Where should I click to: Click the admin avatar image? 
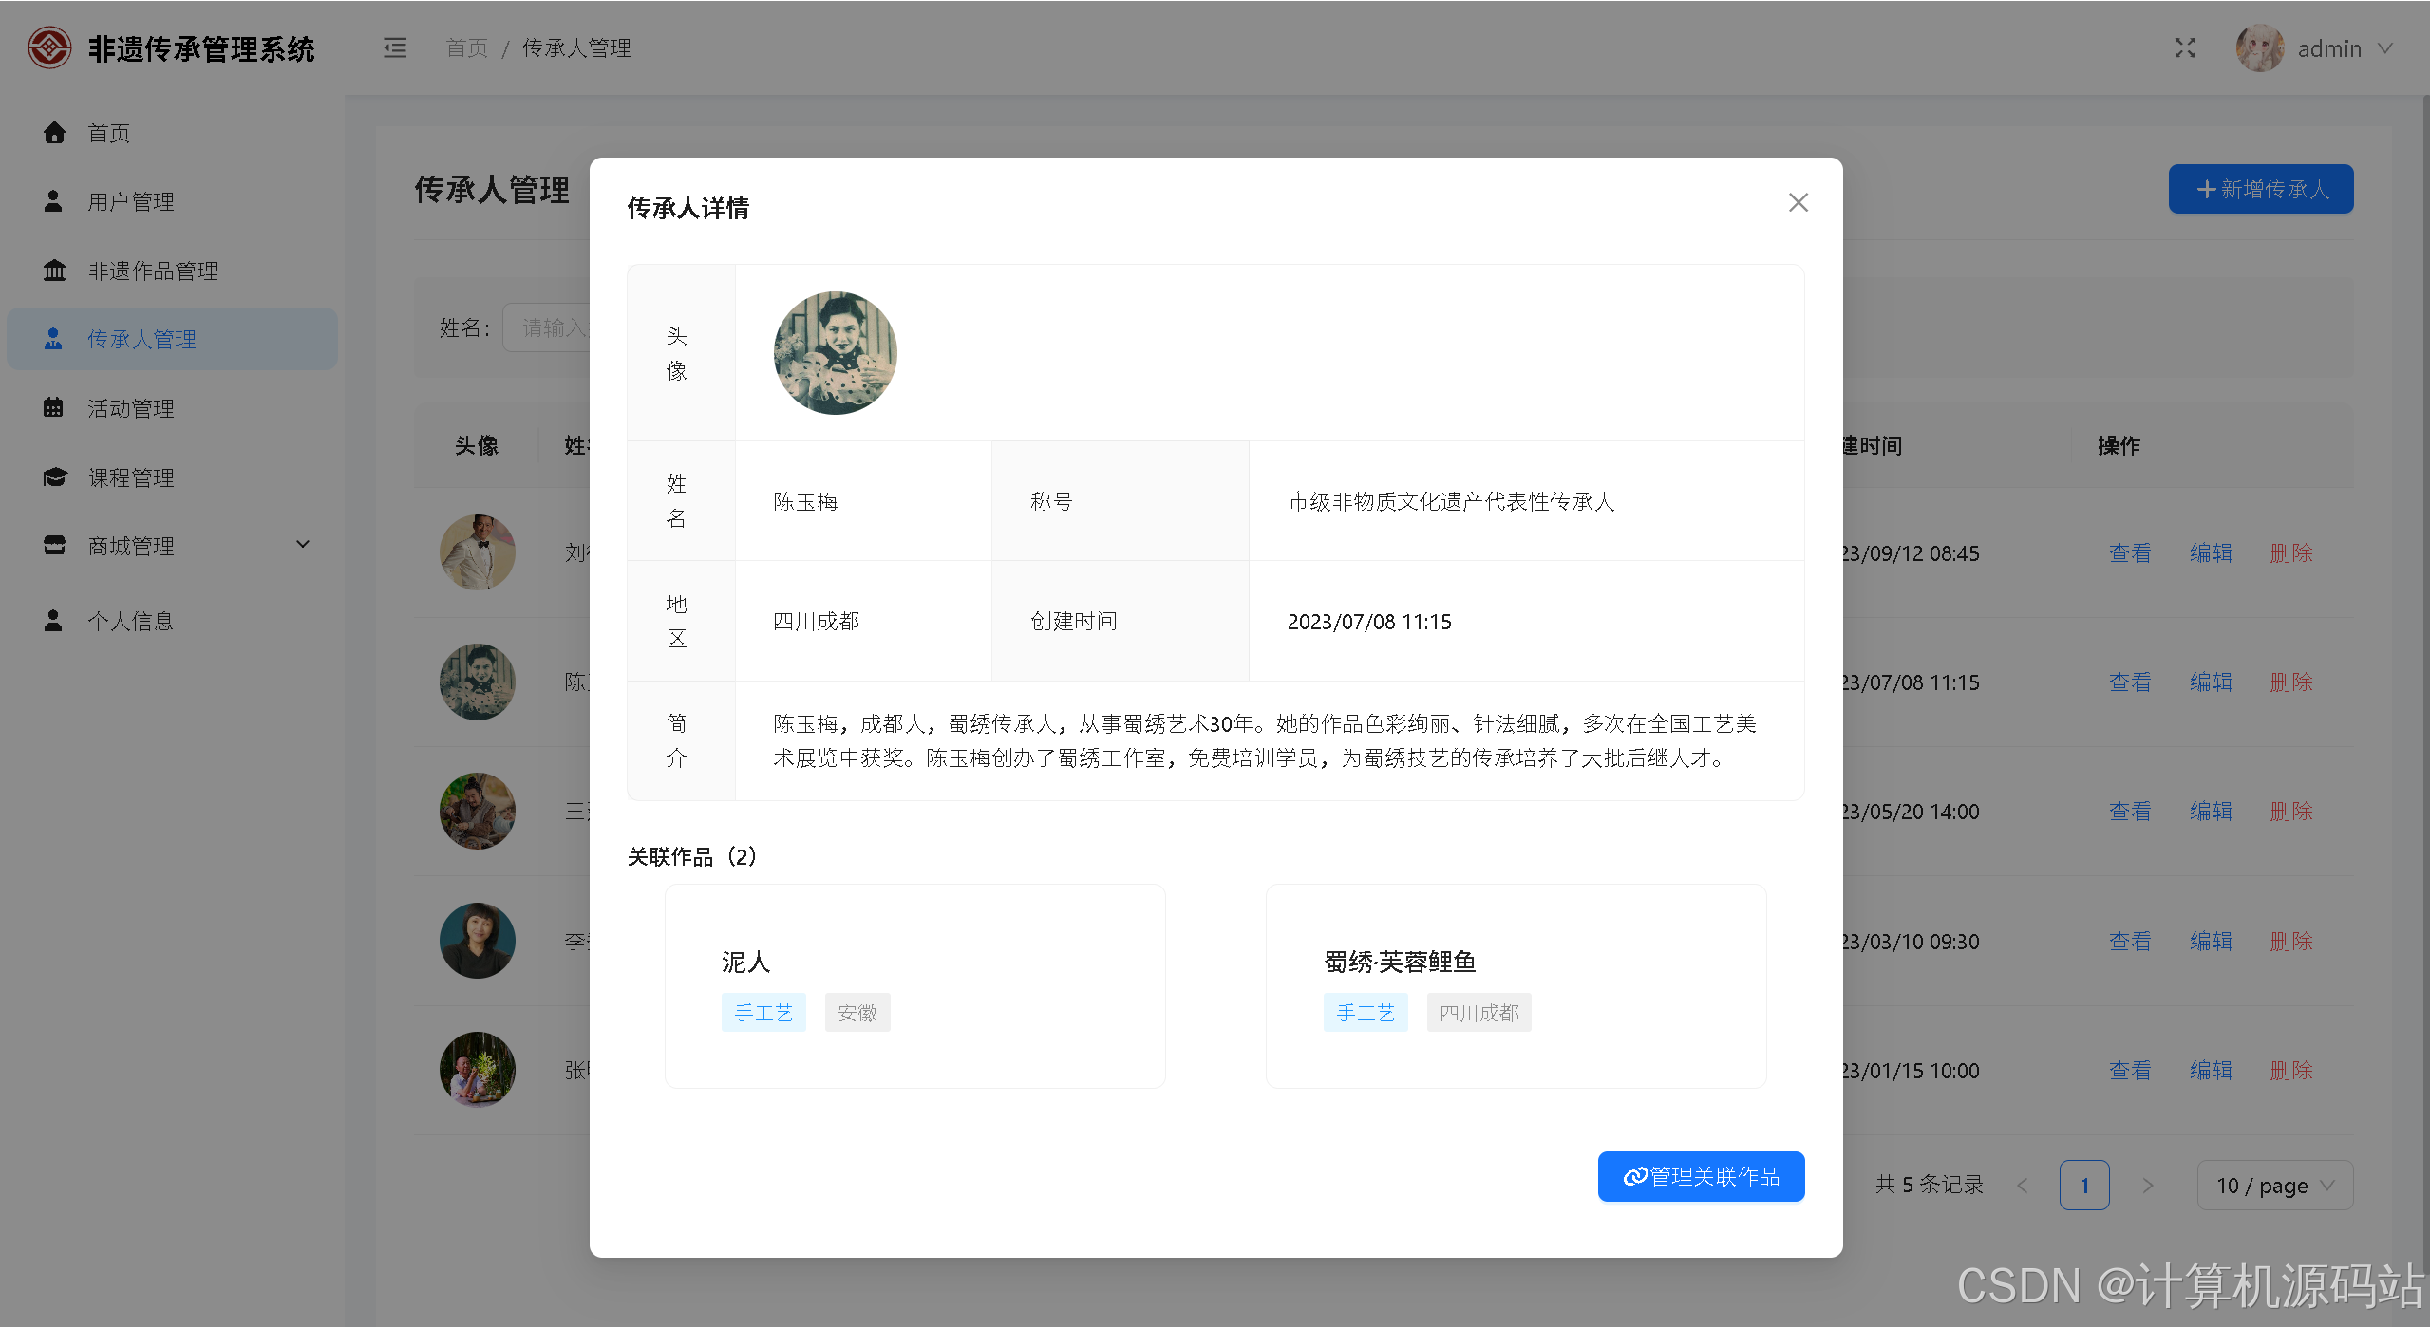coord(2259,47)
